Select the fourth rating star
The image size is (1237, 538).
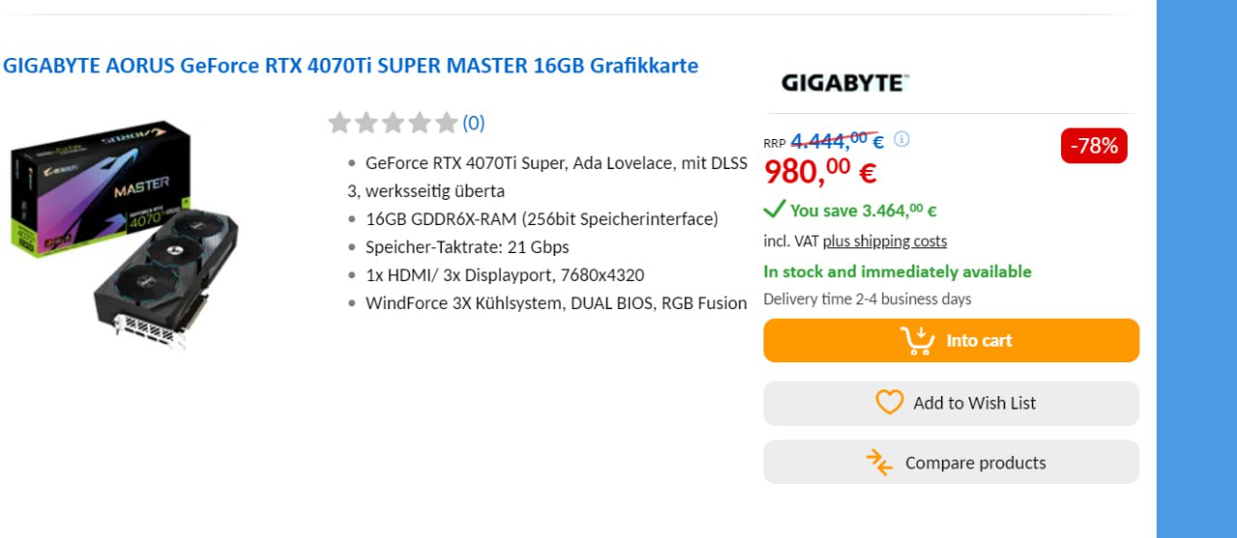(x=419, y=123)
